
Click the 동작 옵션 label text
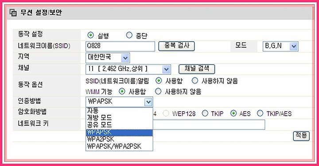[x=30, y=84]
